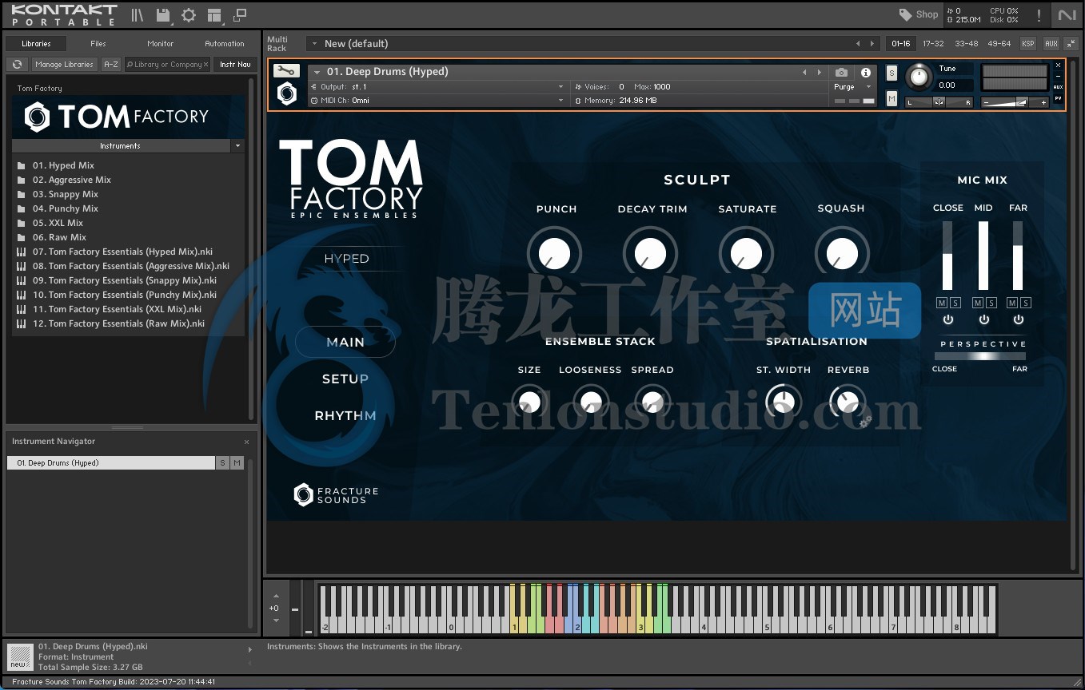The height and width of the screenshot is (690, 1085).
Task: Click the DECAY TRIM knob
Action: pos(650,254)
